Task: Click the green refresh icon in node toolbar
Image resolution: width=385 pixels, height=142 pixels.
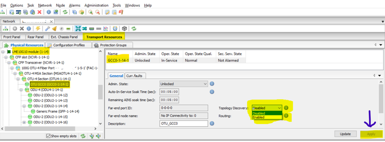Action: pos(134,28)
